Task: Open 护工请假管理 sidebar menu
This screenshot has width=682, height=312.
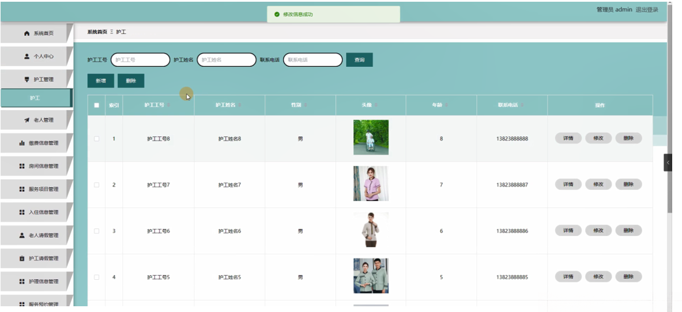Action: tap(36, 258)
